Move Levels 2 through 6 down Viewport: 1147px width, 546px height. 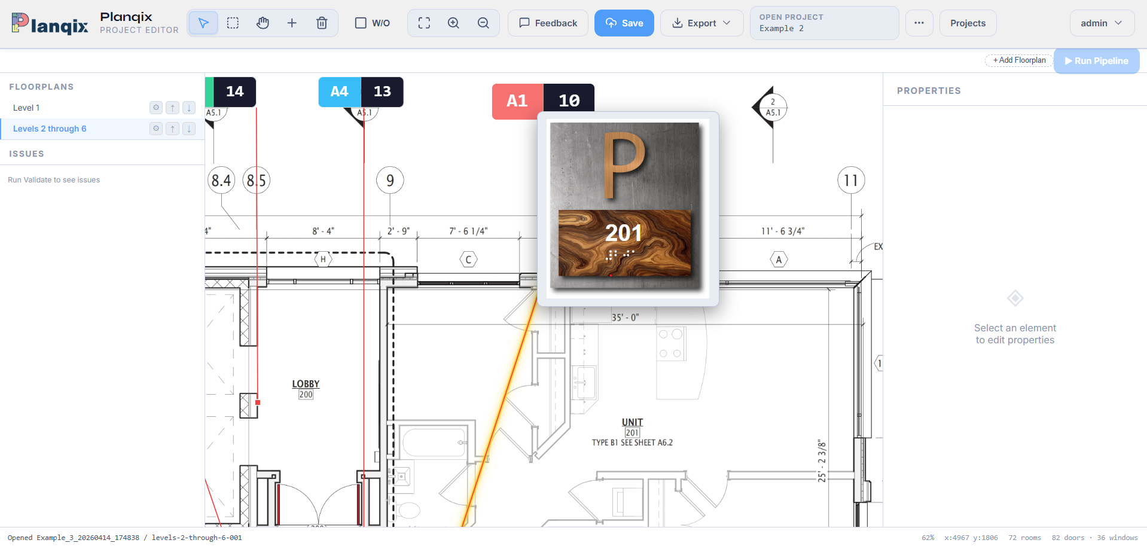(x=189, y=129)
